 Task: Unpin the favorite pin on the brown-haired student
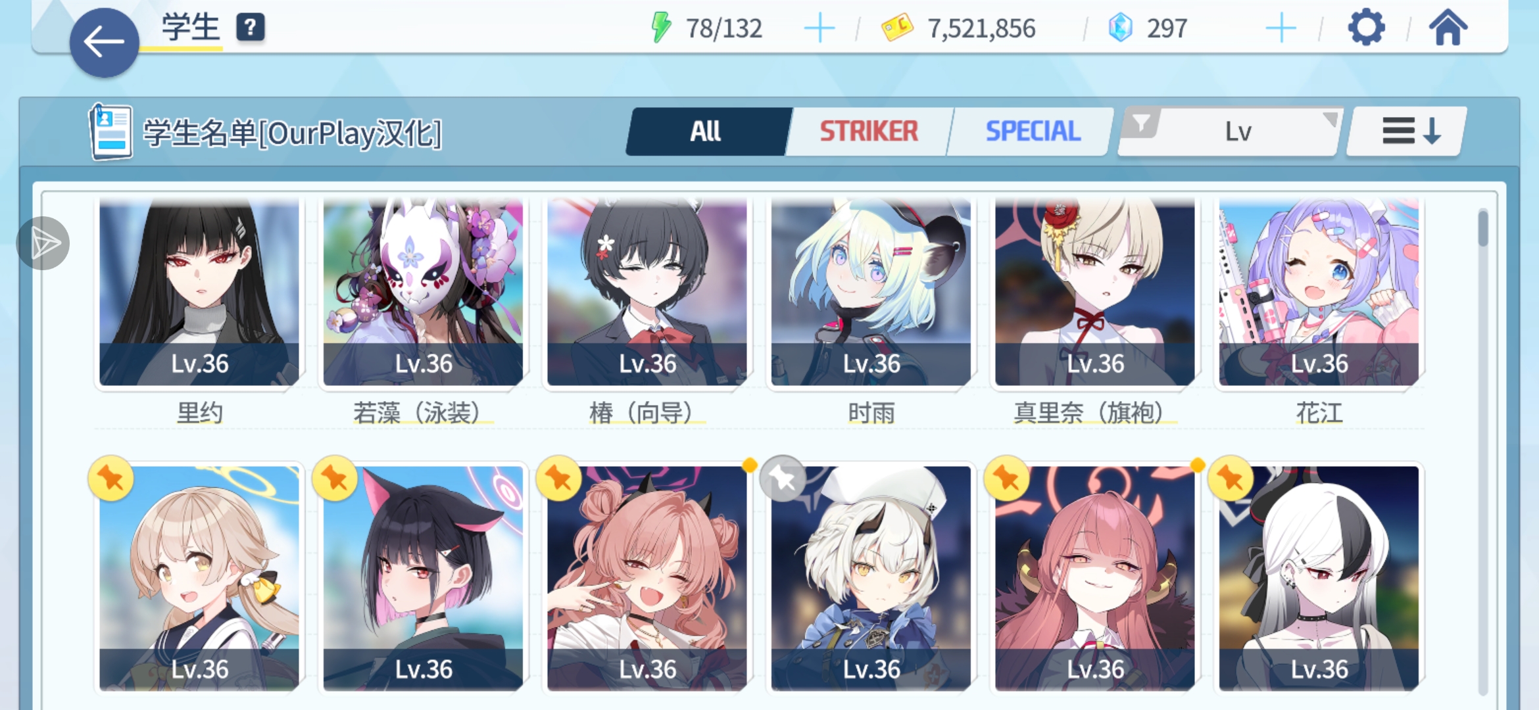[x=110, y=479]
